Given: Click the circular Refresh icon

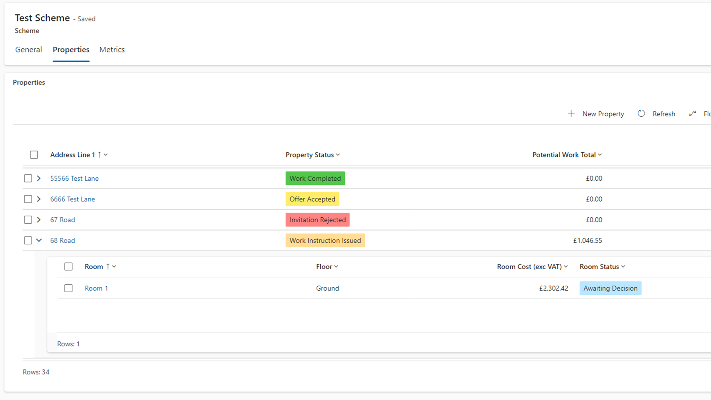Looking at the screenshot, I should click(x=641, y=114).
